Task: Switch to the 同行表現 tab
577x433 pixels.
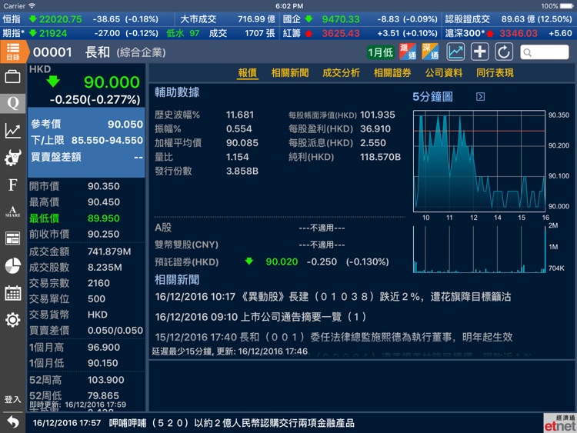Action: click(495, 73)
